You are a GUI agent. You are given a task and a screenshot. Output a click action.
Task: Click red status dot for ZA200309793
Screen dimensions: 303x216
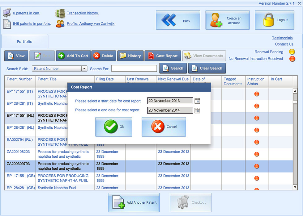257,166
